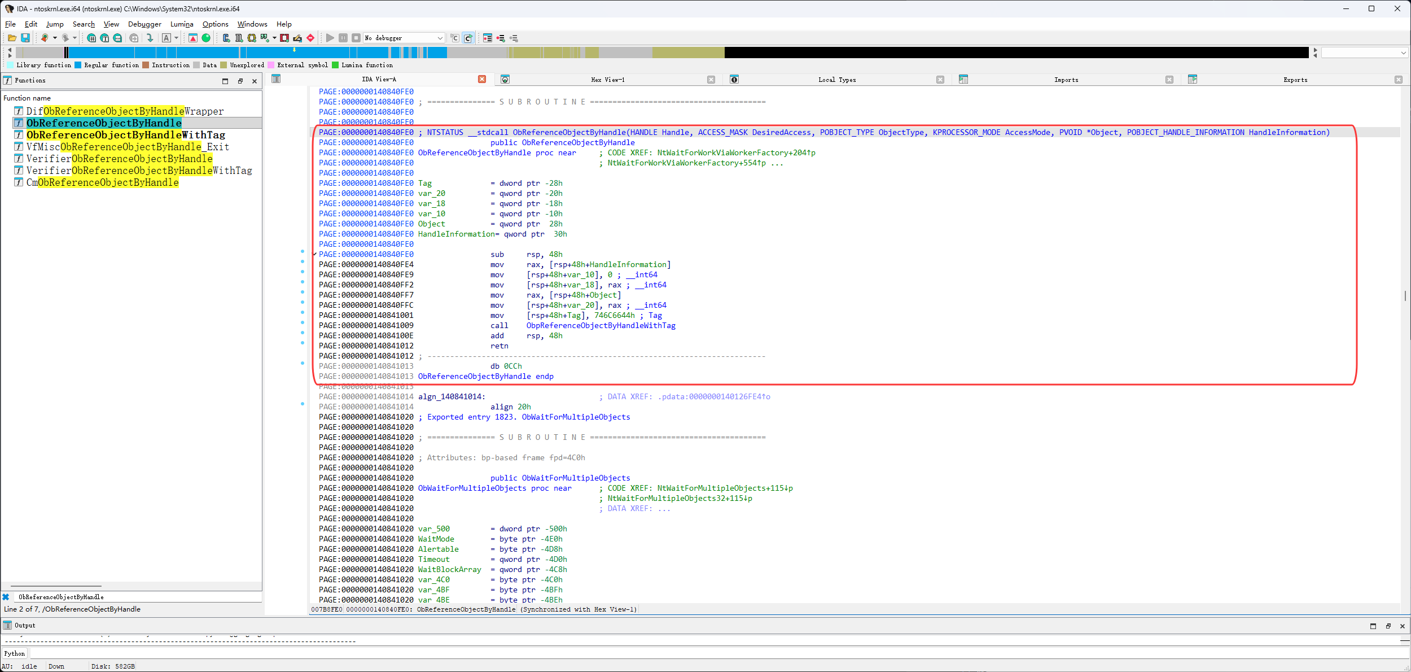Close the IDA View-A tab
The height and width of the screenshot is (672, 1411).
[482, 79]
